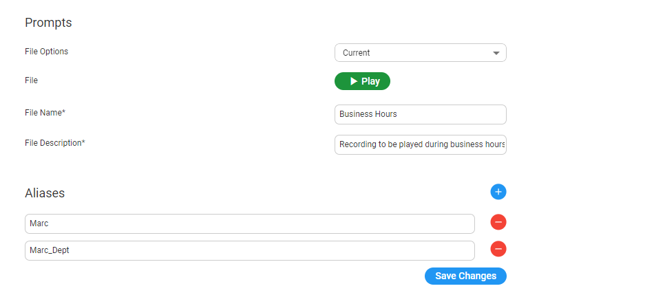
Task: Select the Marc_Dept alias input
Action: [x=249, y=250]
